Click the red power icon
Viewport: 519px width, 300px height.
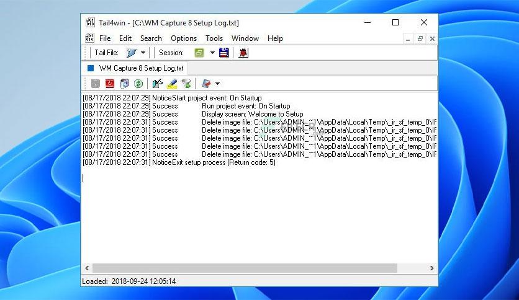(109, 84)
